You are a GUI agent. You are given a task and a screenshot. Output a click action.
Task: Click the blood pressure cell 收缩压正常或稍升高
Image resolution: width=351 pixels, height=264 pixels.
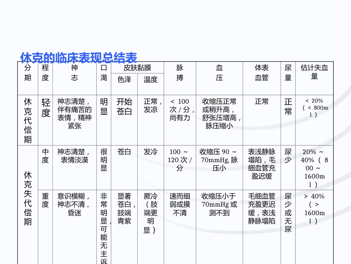pyautogui.click(x=219, y=120)
